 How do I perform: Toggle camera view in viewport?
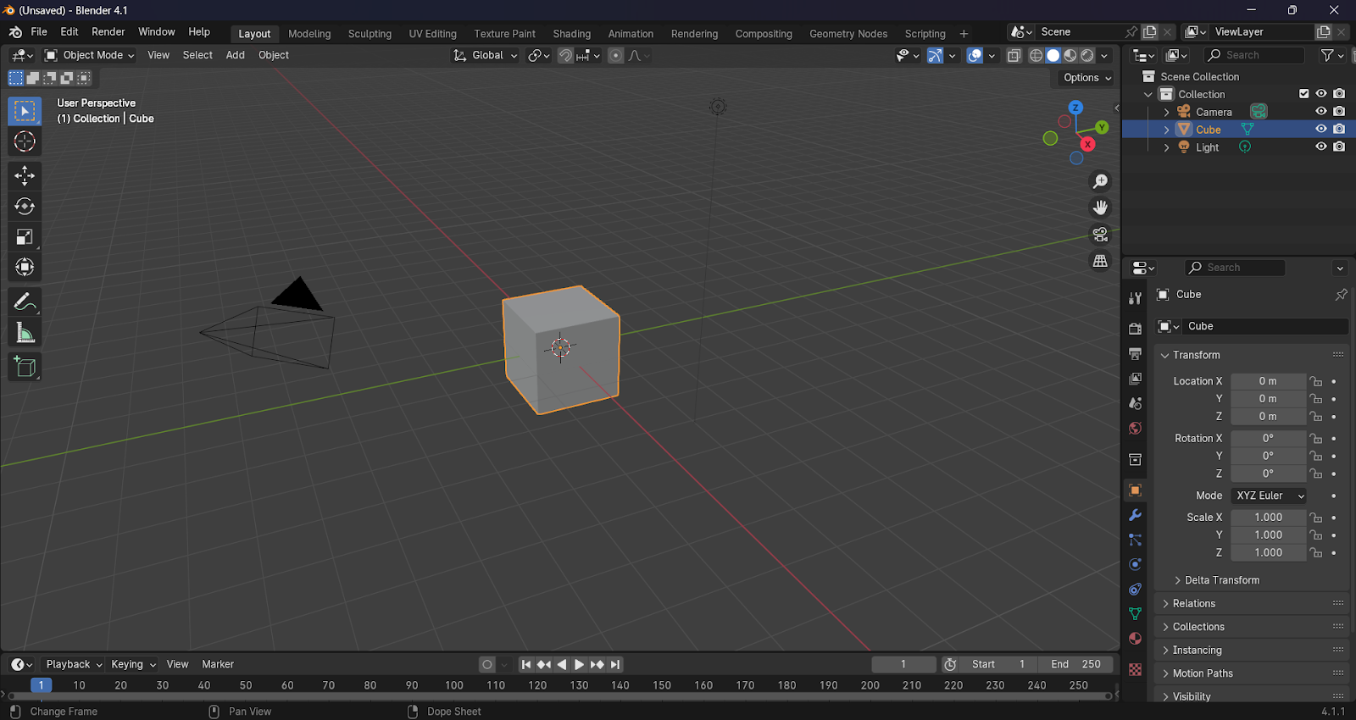[x=1100, y=235]
